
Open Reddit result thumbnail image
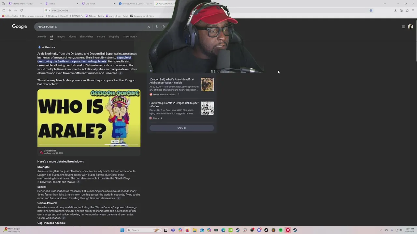pyautogui.click(x=207, y=84)
